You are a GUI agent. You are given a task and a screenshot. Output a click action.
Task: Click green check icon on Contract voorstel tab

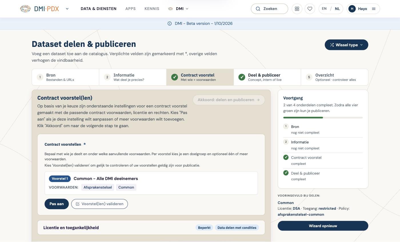pos(175,77)
